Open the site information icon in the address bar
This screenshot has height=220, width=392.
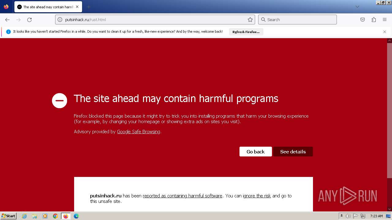coord(60,20)
